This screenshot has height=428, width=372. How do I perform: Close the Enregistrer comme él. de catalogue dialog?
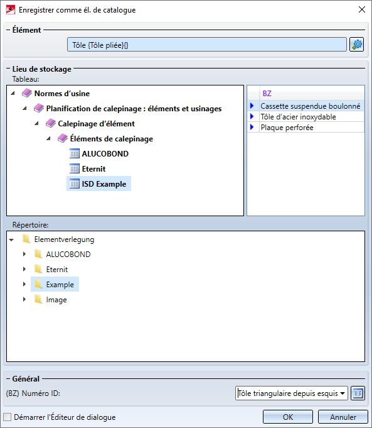[362, 9]
